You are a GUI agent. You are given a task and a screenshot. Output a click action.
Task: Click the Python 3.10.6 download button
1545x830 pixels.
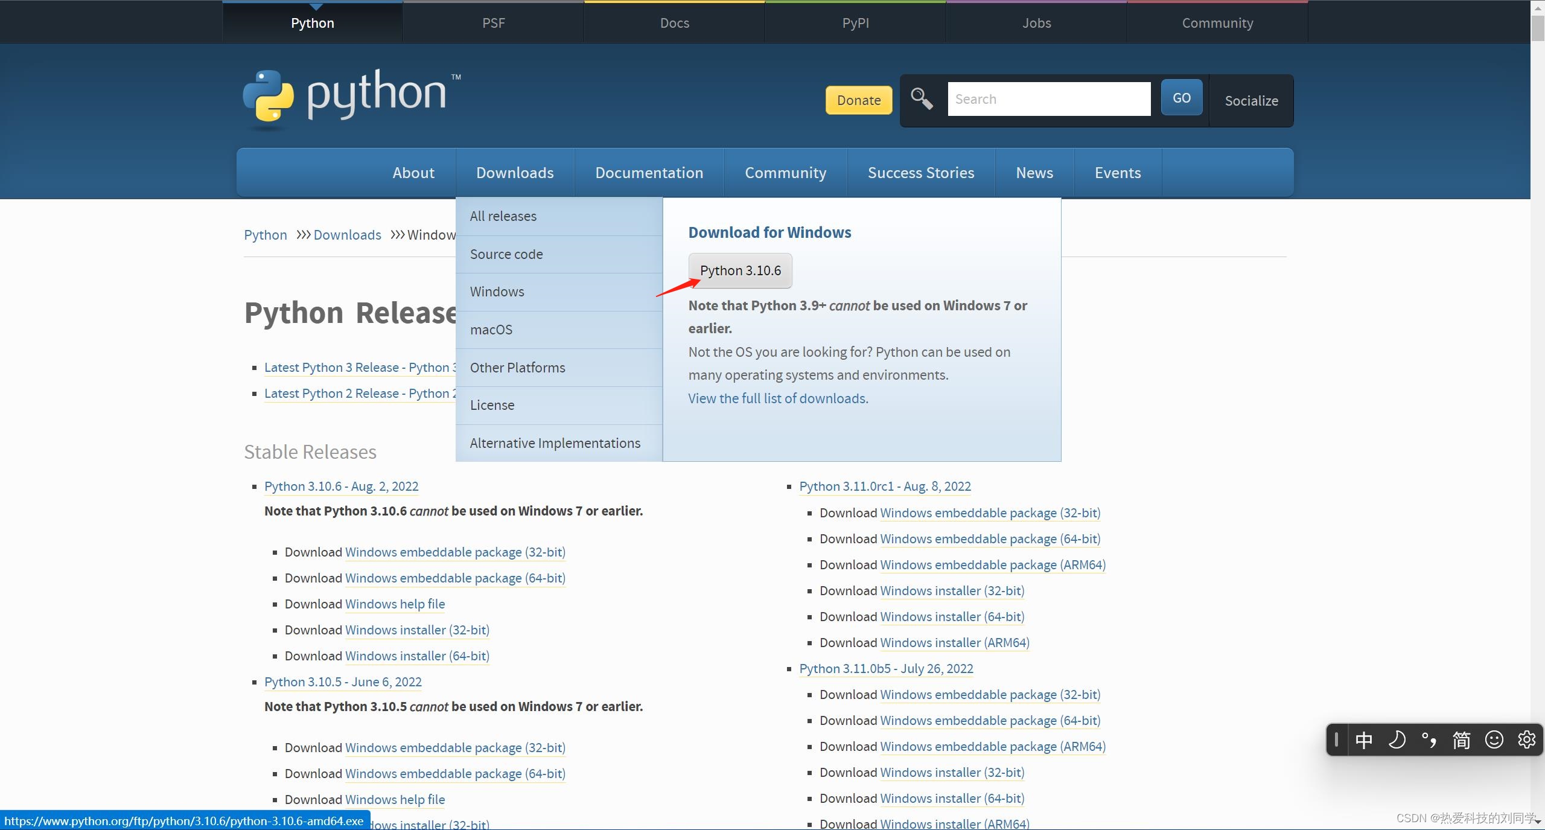coord(741,270)
